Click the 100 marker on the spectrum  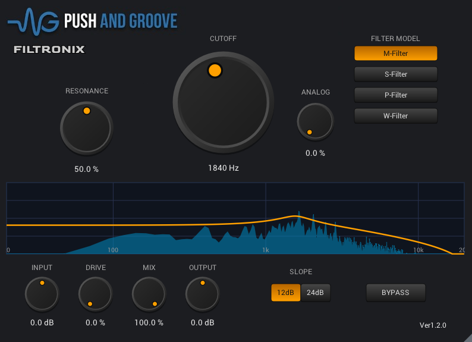pos(113,250)
